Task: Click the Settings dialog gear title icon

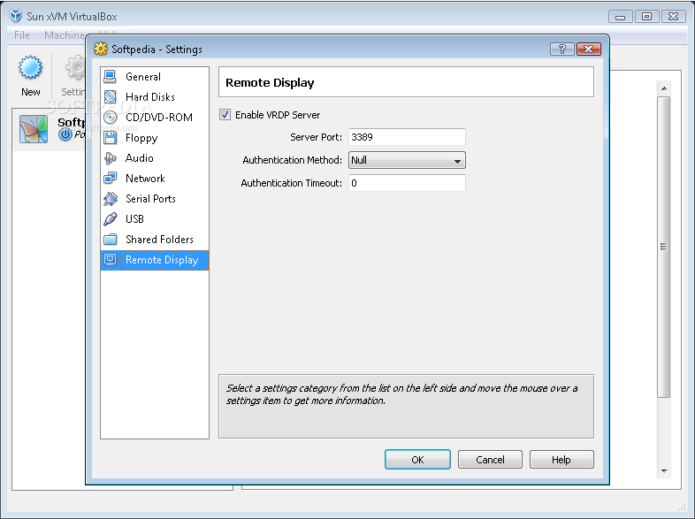Action: pyautogui.click(x=101, y=49)
